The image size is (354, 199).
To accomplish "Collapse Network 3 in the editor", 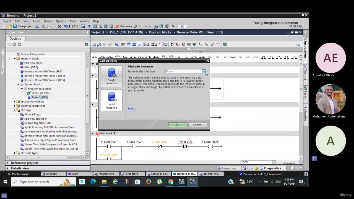I will [x=93, y=133].
